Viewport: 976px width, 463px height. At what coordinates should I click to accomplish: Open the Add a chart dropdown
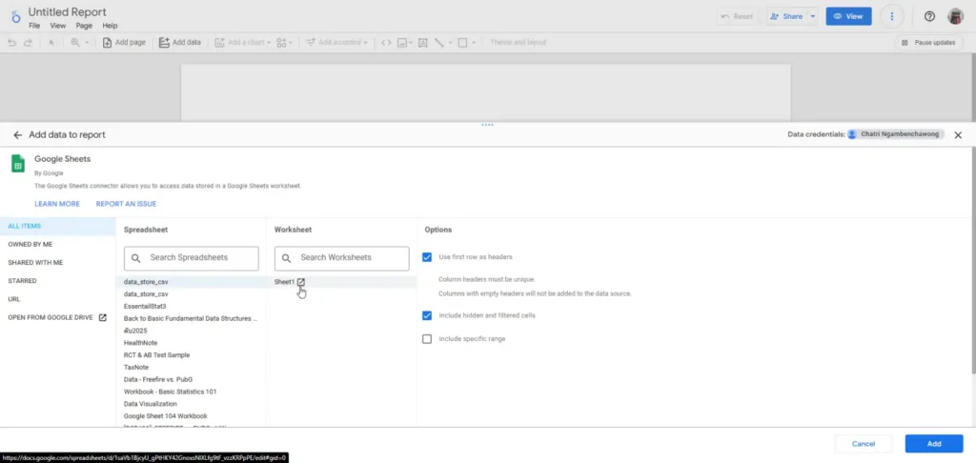[243, 42]
